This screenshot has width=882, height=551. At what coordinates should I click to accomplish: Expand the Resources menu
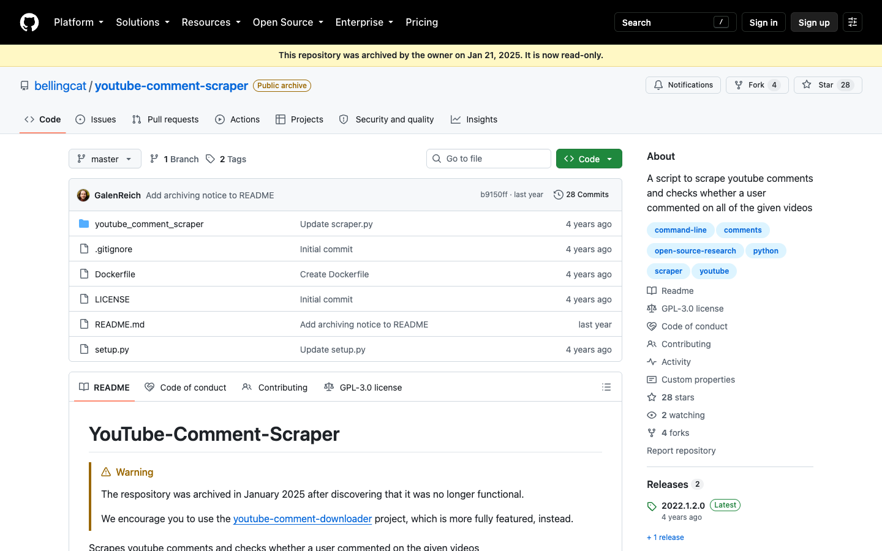(211, 22)
